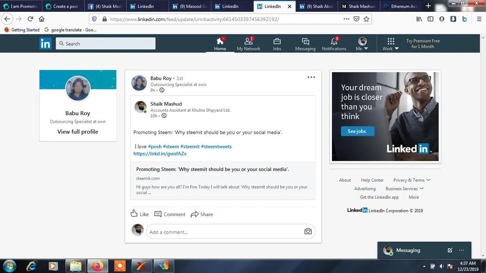The image size is (486, 273).
Task: Toggle the Firefox sidebar icon
Action: point(431,19)
